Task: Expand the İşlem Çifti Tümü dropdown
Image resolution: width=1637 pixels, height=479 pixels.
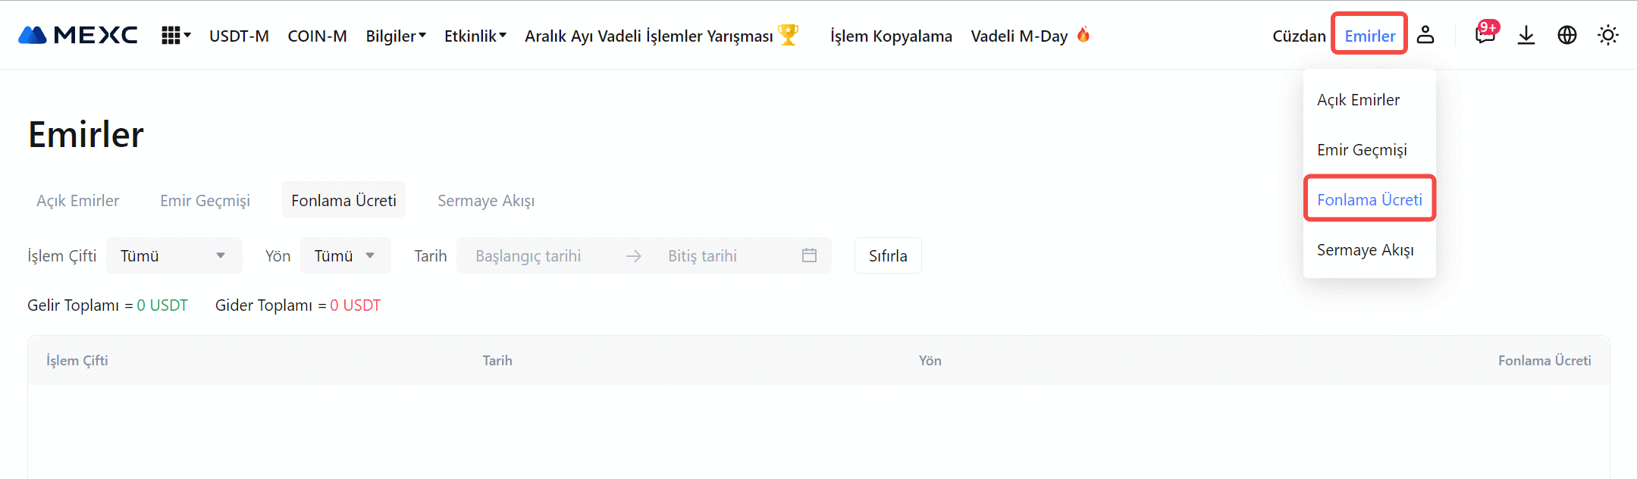Action: point(174,255)
